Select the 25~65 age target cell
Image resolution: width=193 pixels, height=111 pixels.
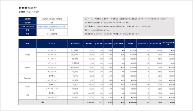click(52, 34)
